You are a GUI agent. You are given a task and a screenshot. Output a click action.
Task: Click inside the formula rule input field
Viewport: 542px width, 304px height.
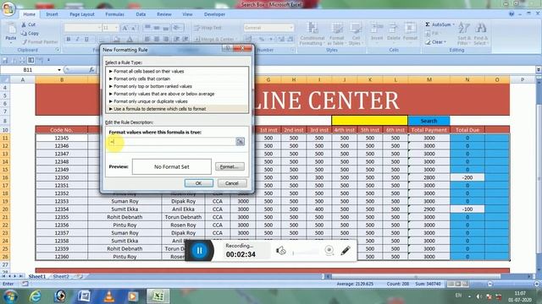pos(172,141)
